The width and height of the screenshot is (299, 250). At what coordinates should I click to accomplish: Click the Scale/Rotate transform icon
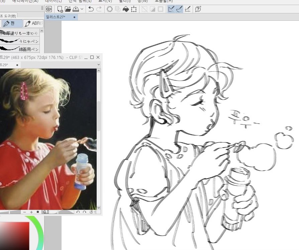(x=134, y=9)
